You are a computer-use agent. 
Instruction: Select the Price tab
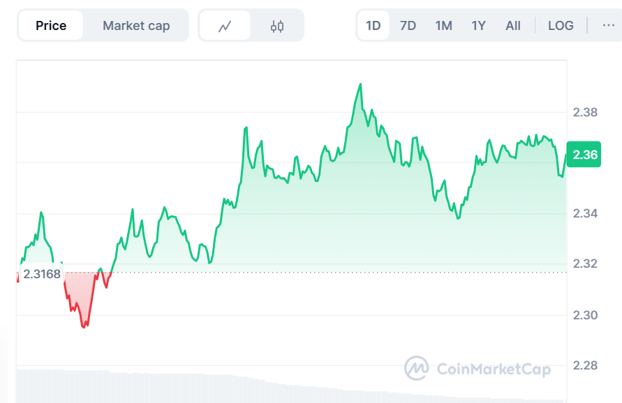pos(51,26)
